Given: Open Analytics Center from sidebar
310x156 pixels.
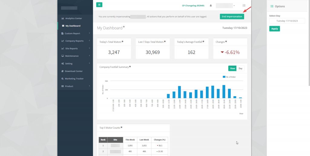Looking at the screenshot, I should click(x=74, y=19).
